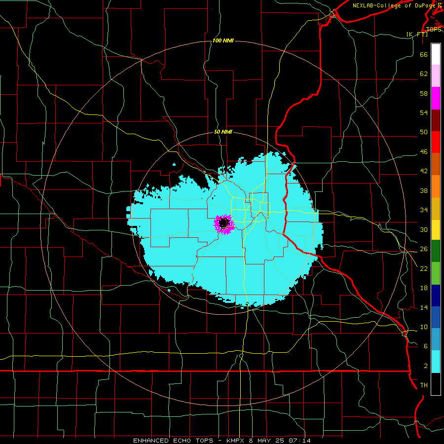Click the 66 label on the scale

tap(424, 54)
